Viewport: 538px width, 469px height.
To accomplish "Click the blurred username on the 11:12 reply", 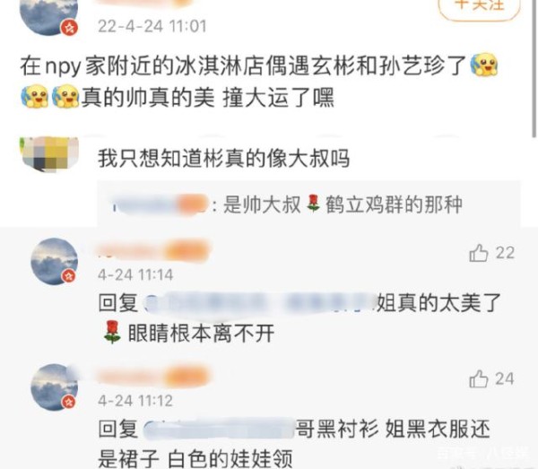I will 153,377.
